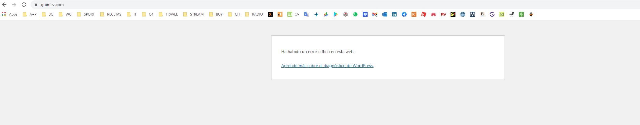The height and width of the screenshot is (125, 640).
Task: Open the WhatsApp bookmark
Action: 355,14
